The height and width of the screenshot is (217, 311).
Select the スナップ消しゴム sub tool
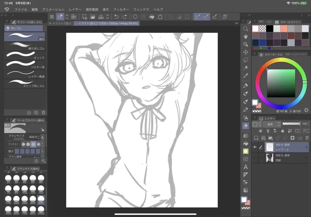tap(25, 84)
